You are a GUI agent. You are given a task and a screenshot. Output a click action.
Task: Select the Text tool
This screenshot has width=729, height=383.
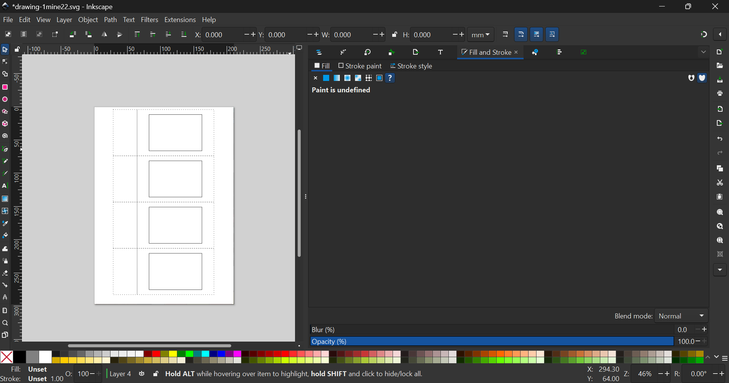tap(5, 186)
